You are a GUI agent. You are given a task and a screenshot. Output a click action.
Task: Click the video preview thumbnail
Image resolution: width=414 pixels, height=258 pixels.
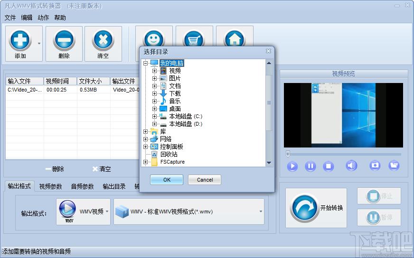(x=343, y=115)
